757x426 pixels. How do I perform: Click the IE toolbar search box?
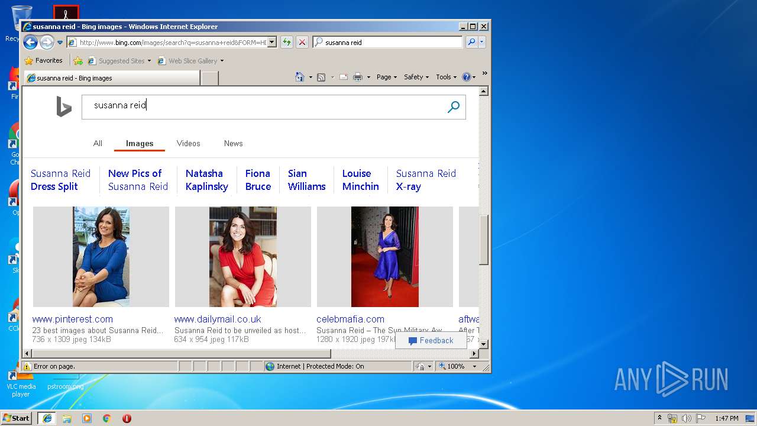tap(393, 42)
